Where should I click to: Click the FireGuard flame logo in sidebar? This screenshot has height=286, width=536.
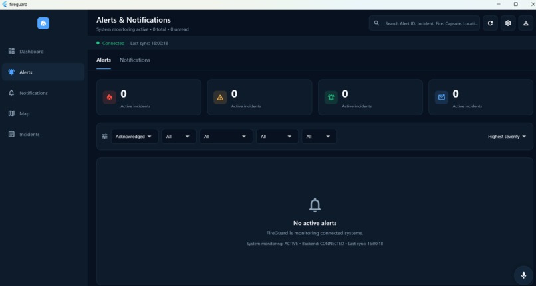43,23
